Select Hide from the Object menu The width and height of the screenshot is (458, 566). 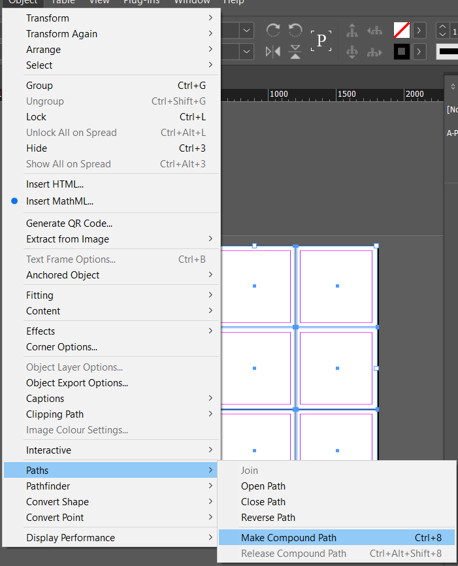37,148
